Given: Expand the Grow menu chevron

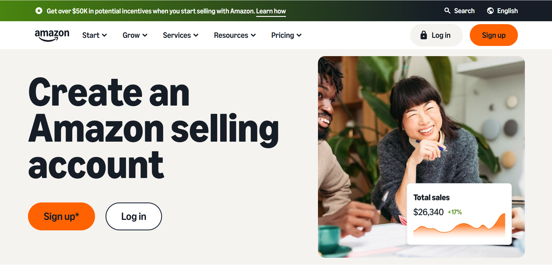Looking at the screenshot, I should click(x=145, y=35).
